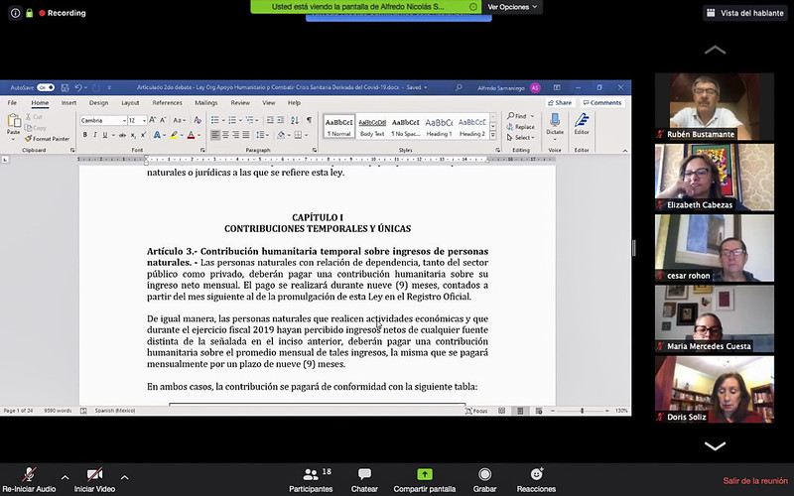Click Vista del hablante view button
Image resolution: width=794 pixels, height=496 pixels.
[745, 13]
